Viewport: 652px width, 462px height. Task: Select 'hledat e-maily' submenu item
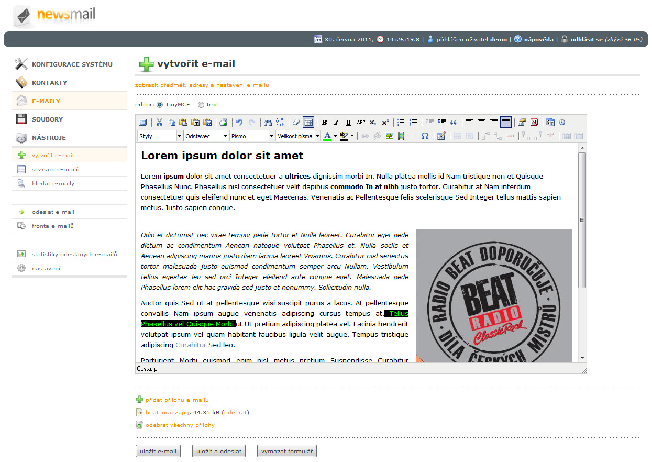pyautogui.click(x=70, y=183)
